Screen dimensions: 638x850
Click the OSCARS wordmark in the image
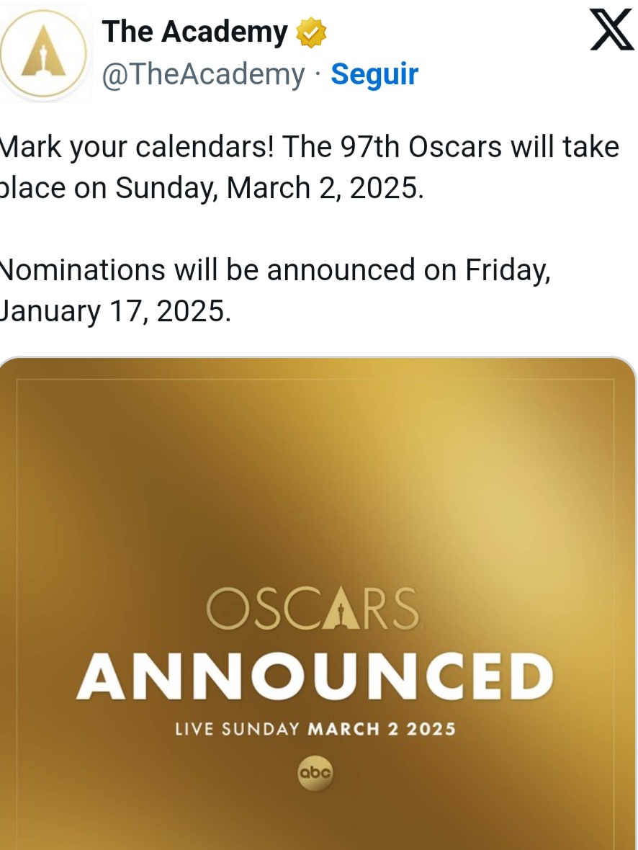(313, 609)
